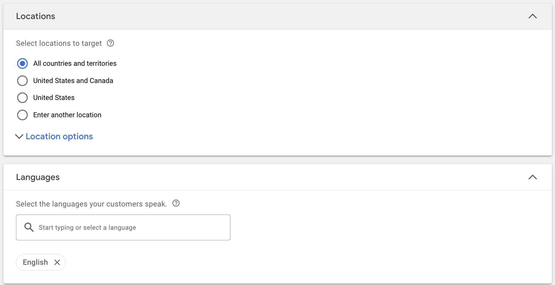This screenshot has height=285, width=555.
Task: Click the magnifier search icon in language box
Action: tap(29, 227)
